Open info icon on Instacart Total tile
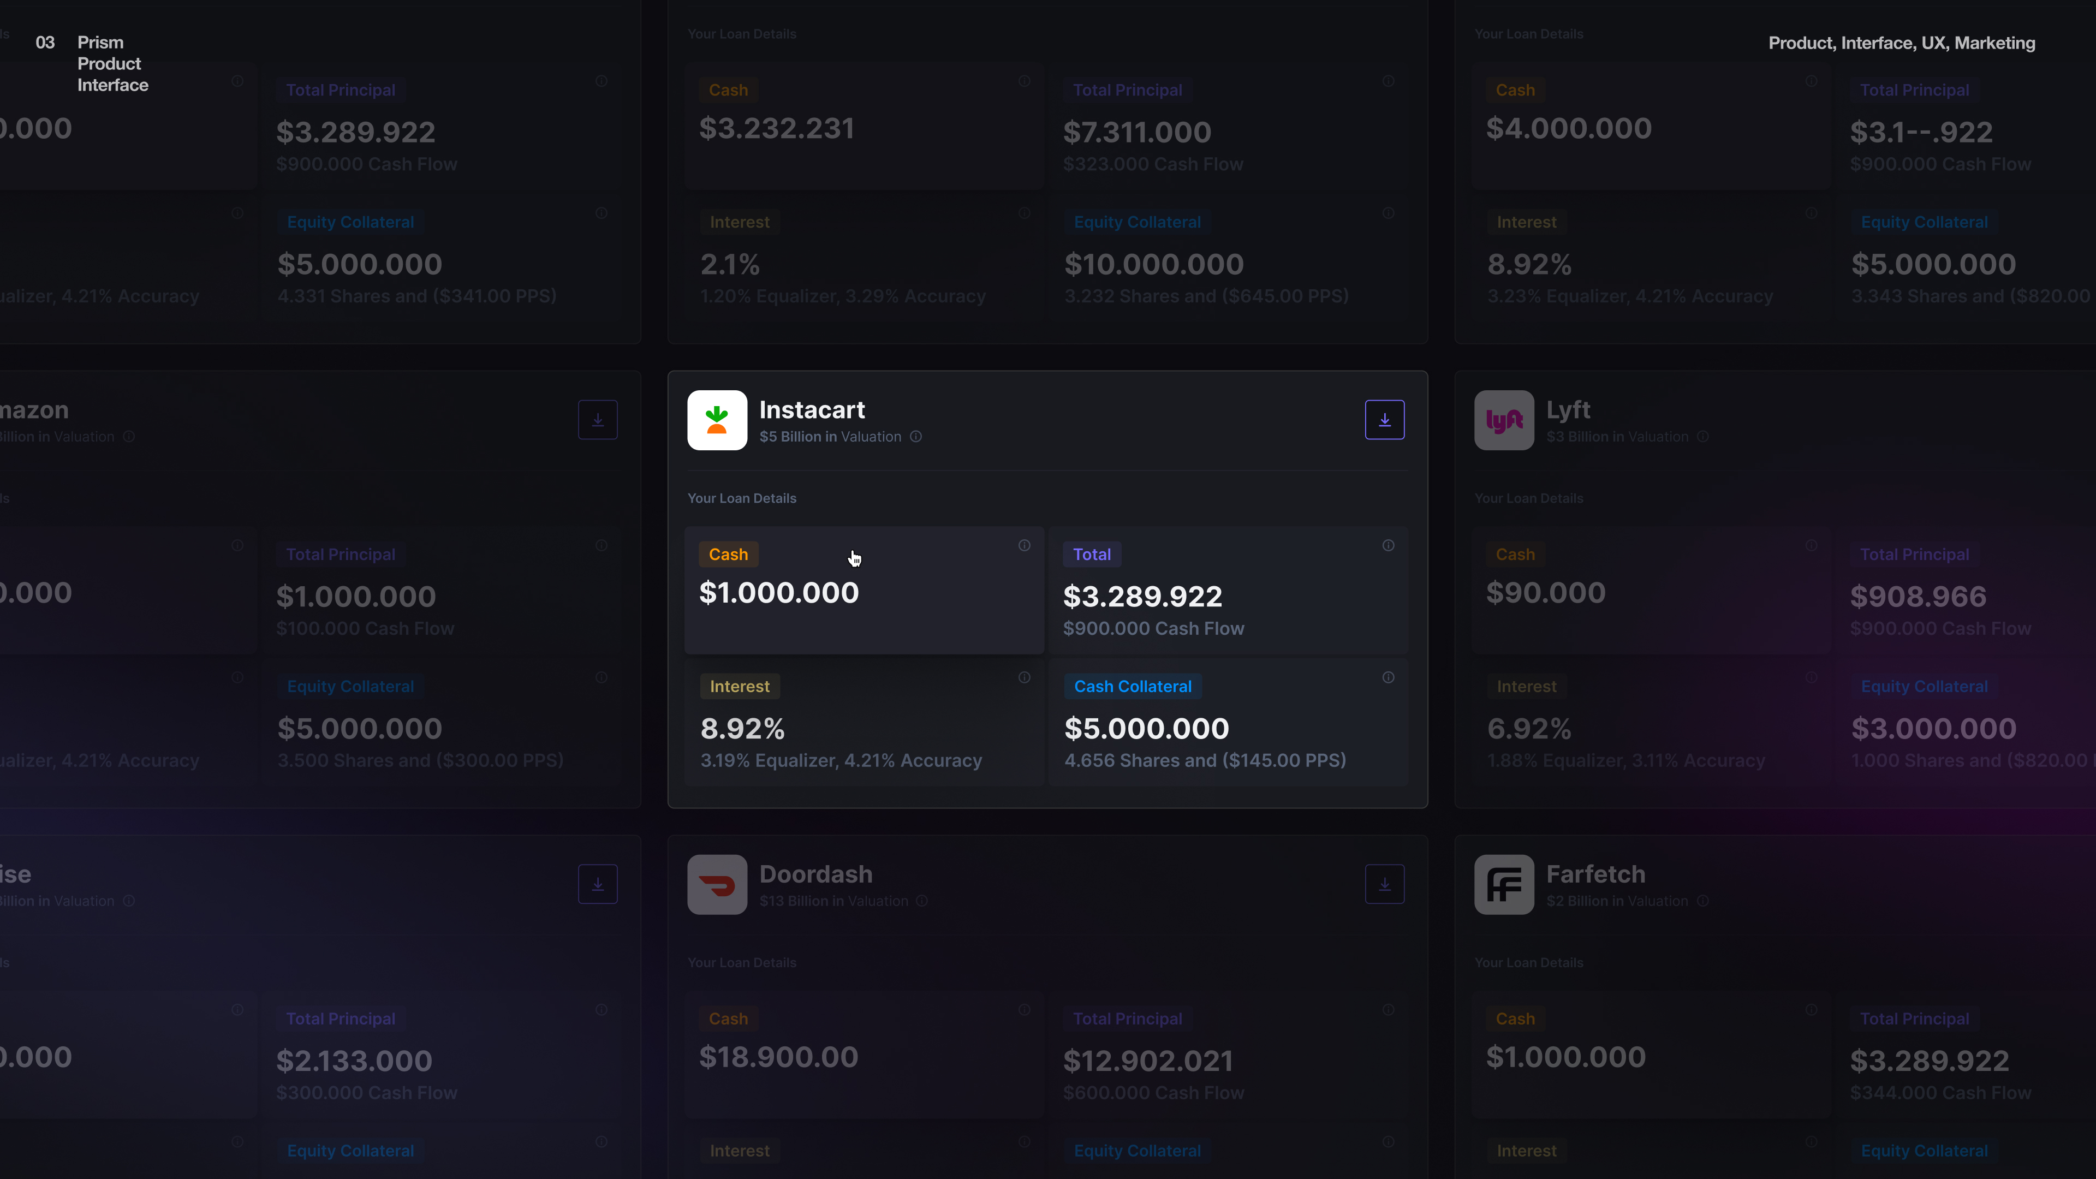The image size is (2096, 1179). click(1388, 546)
